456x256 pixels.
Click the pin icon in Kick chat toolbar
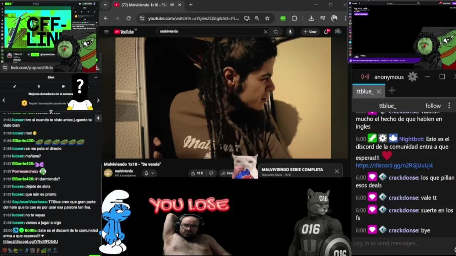click(15, 86)
